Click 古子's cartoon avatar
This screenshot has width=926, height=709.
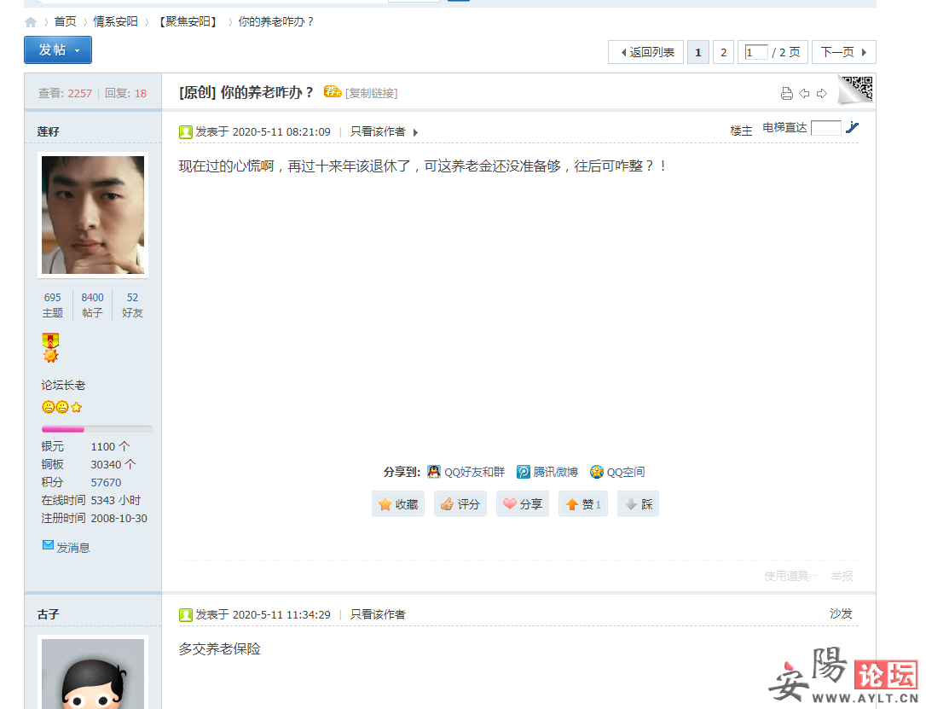click(93, 674)
